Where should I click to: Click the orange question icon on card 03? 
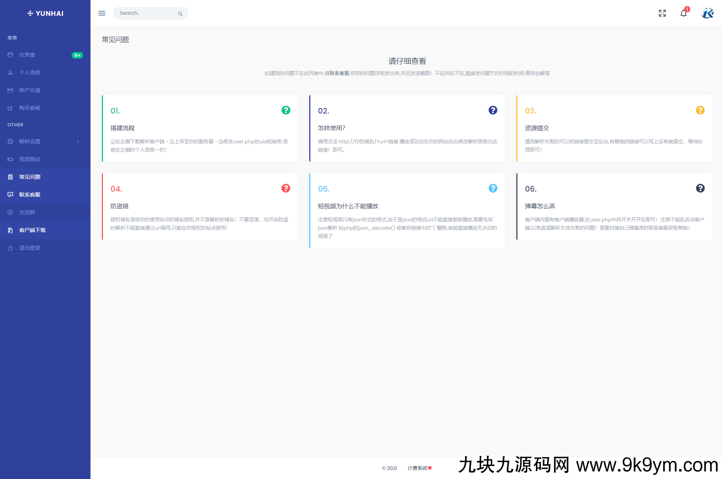tap(700, 110)
